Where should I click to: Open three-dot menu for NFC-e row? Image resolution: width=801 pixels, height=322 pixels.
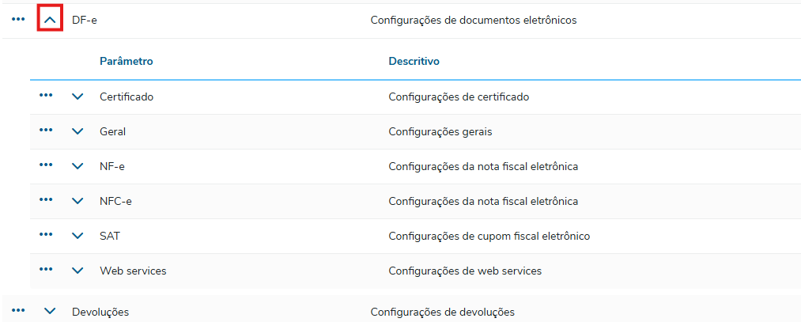click(46, 200)
